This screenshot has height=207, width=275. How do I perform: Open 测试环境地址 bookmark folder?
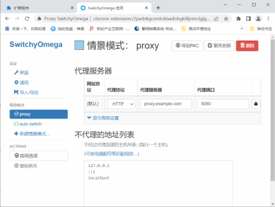pos(196,29)
